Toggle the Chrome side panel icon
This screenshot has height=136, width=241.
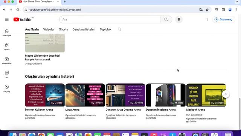click(223, 9)
